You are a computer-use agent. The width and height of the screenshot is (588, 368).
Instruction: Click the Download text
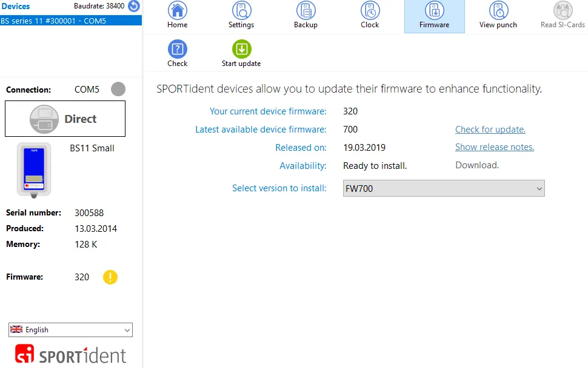click(x=477, y=165)
